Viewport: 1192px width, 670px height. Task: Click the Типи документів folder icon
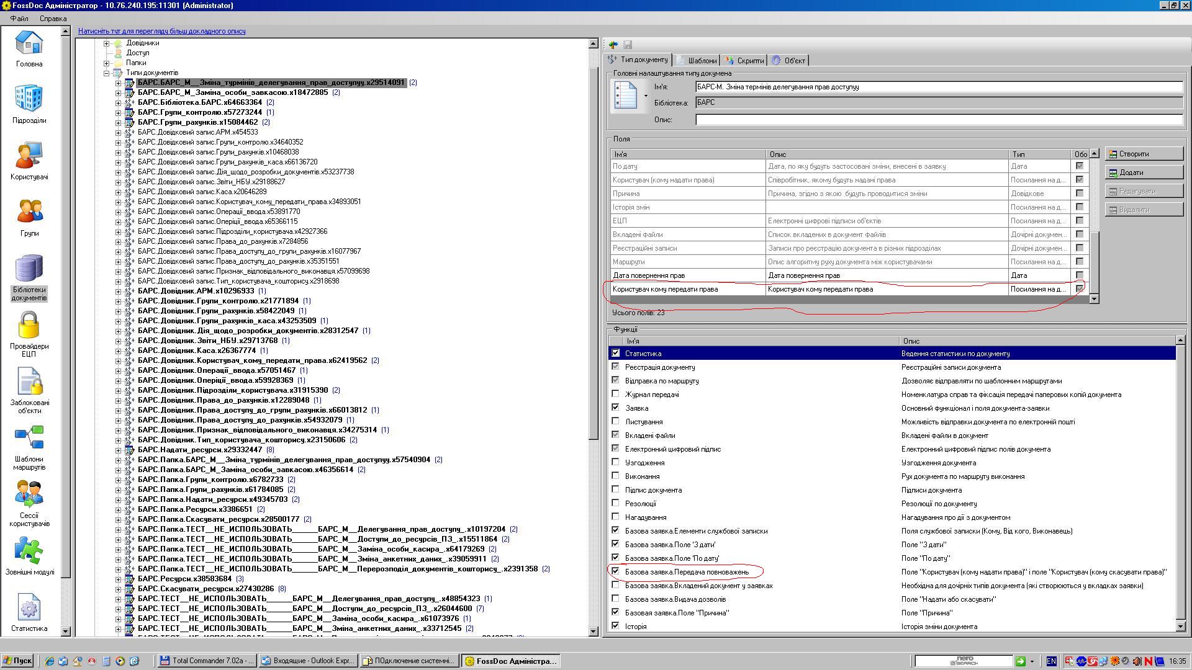click(x=117, y=73)
